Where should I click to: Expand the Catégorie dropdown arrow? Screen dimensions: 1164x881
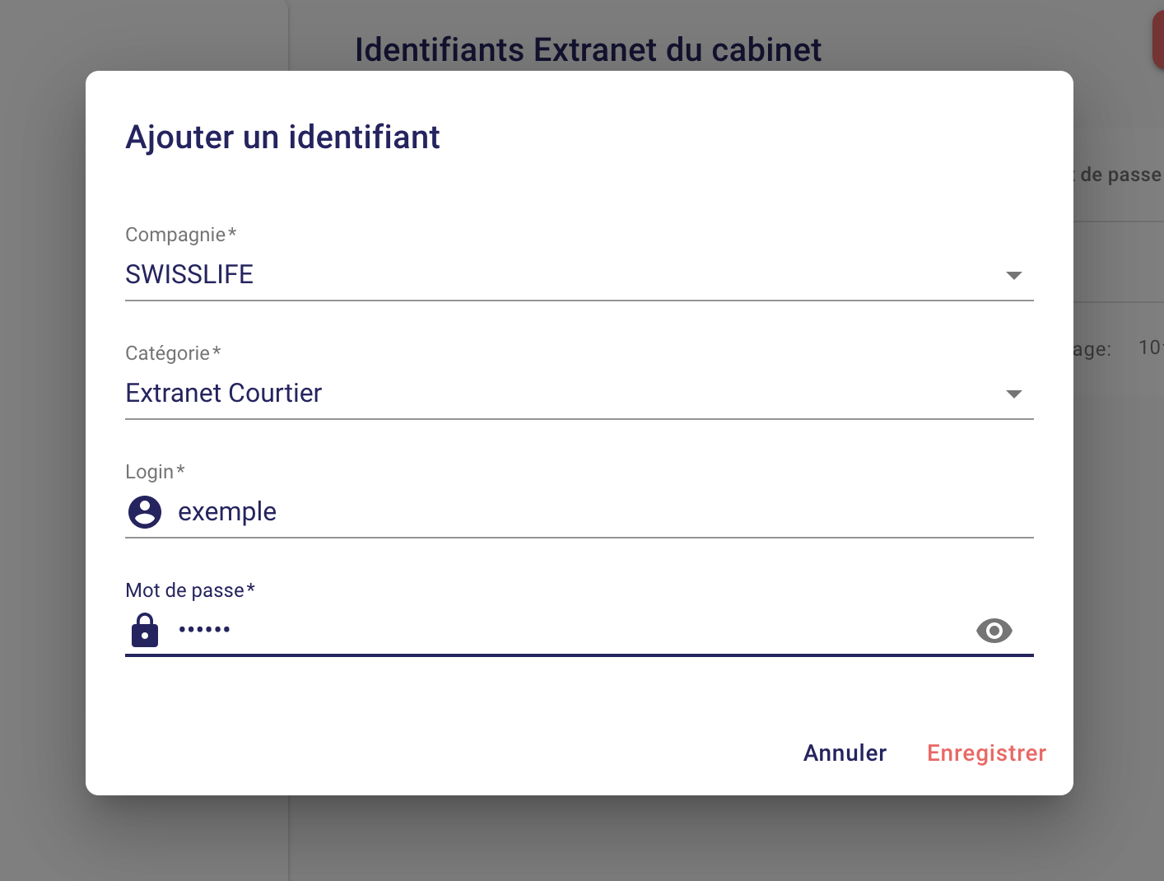point(1014,394)
